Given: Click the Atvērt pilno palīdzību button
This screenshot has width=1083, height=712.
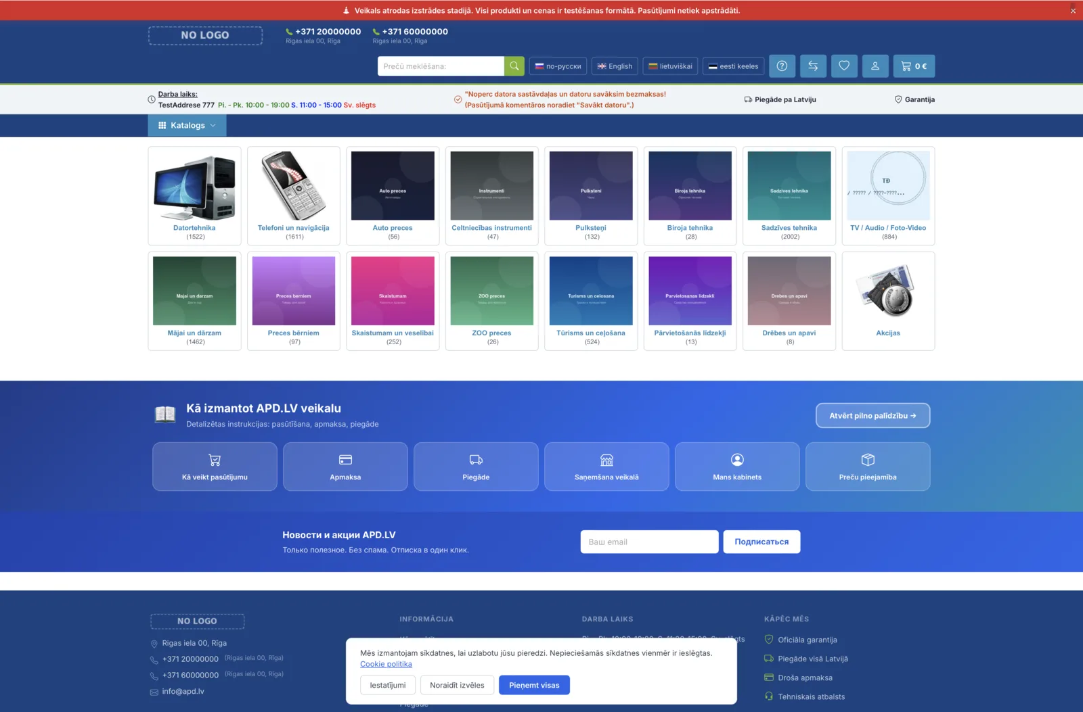Looking at the screenshot, I should click(872, 416).
